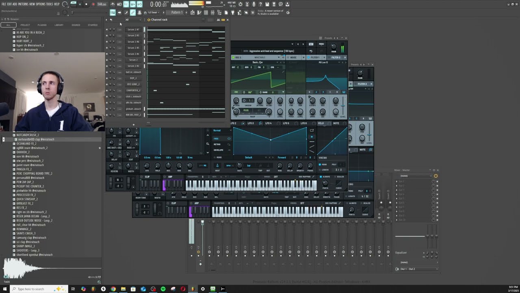The width and height of the screenshot is (520, 293).
Task: Click the microphone icon in top toolbar
Action: (x=253, y=4)
